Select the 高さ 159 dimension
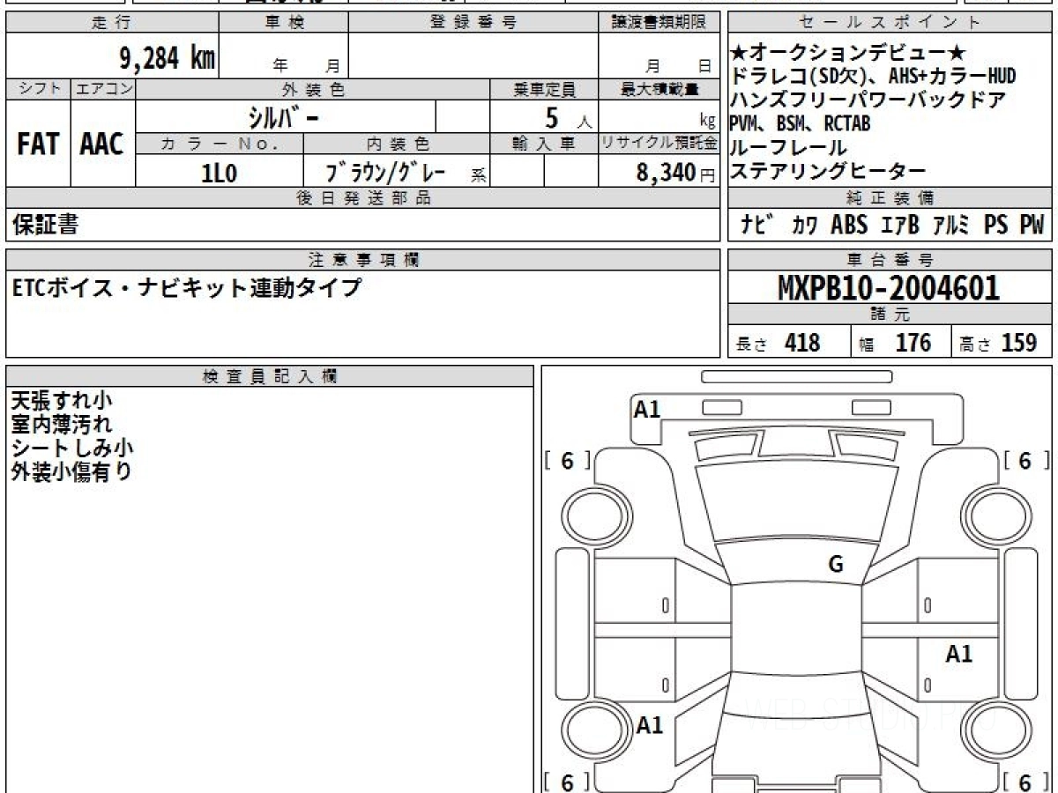The height and width of the screenshot is (793, 1058). (x=998, y=343)
